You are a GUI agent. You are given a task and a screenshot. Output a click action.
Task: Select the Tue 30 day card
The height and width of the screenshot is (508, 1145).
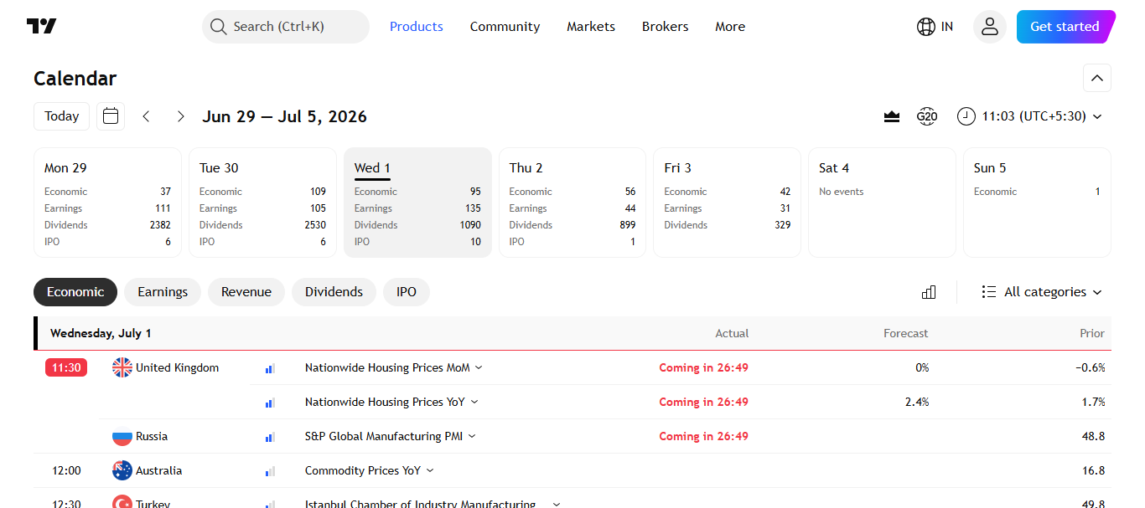pos(262,203)
